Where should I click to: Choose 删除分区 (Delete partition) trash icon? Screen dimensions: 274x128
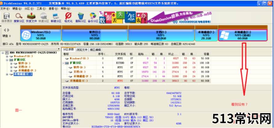(81, 16)
